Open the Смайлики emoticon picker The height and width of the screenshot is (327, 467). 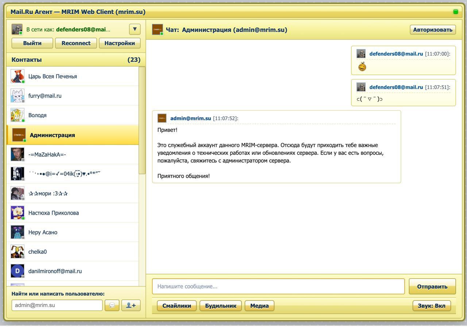[x=177, y=306]
